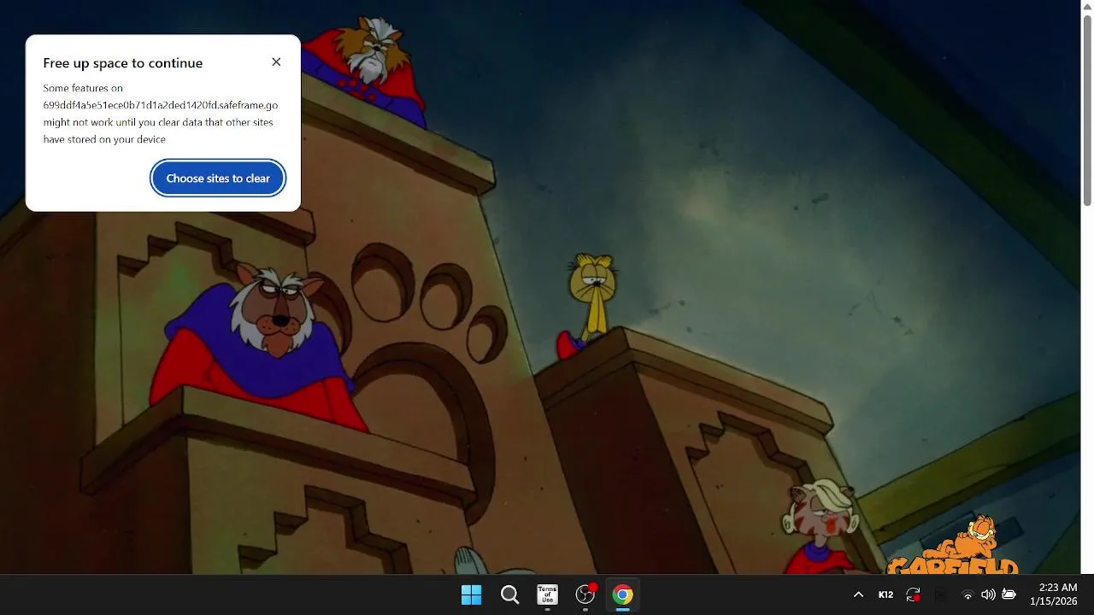This screenshot has width=1094, height=615.
Task: Click the 'Free up space to continue' heading
Action: coord(123,63)
